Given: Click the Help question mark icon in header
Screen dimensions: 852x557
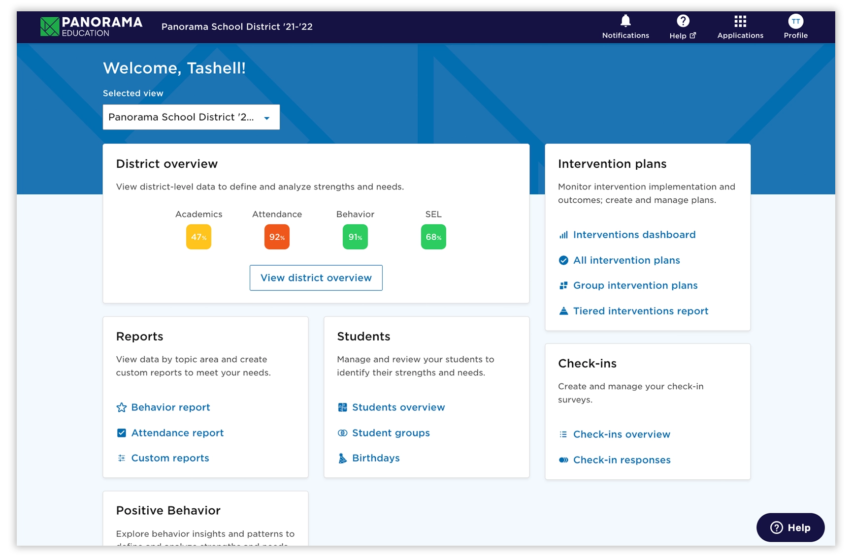Looking at the screenshot, I should [x=683, y=21].
